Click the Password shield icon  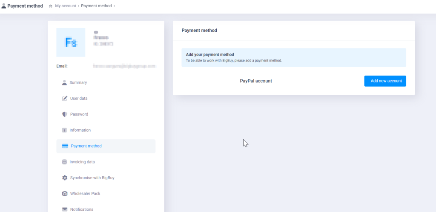(65, 114)
